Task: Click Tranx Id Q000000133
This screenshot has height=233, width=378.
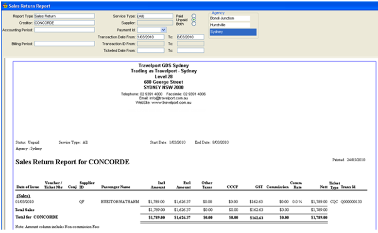Action: point(351,202)
